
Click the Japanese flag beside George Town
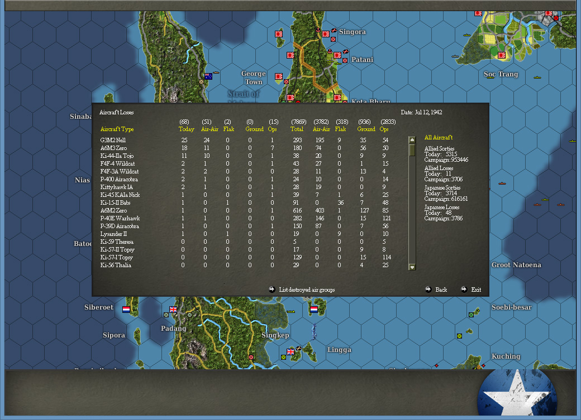279,76
